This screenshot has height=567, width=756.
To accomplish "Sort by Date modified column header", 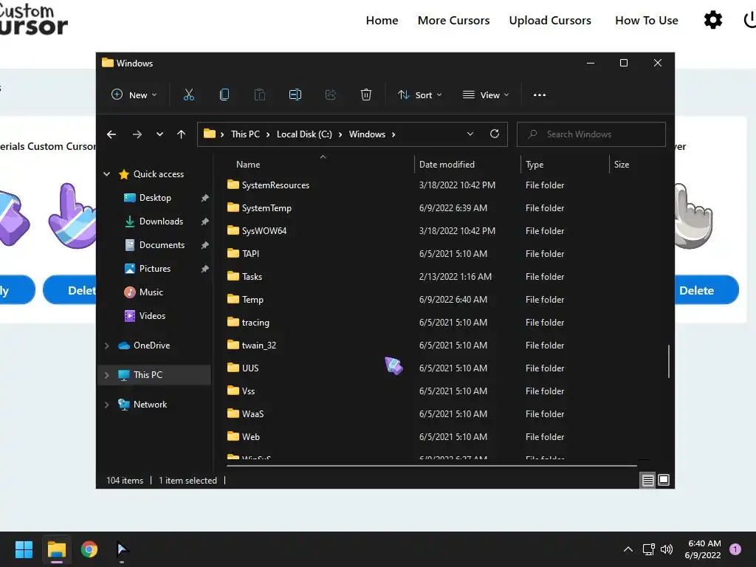I will click(x=447, y=165).
